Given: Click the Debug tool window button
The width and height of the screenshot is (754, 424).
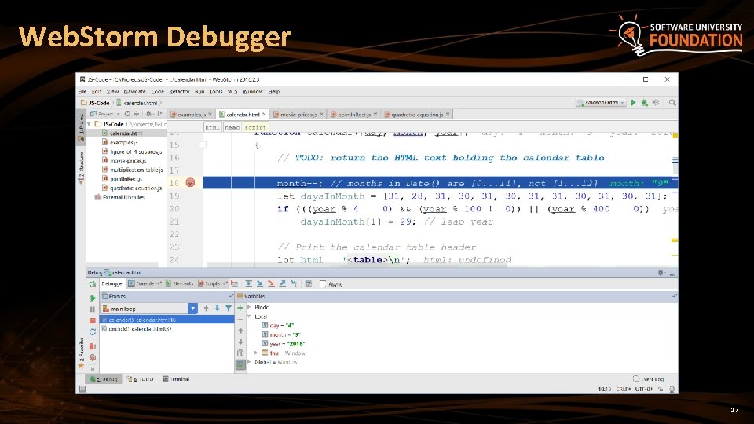Looking at the screenshot, I should coord(104,378).
